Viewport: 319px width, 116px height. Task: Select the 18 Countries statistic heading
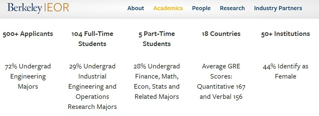pos(221,34)
